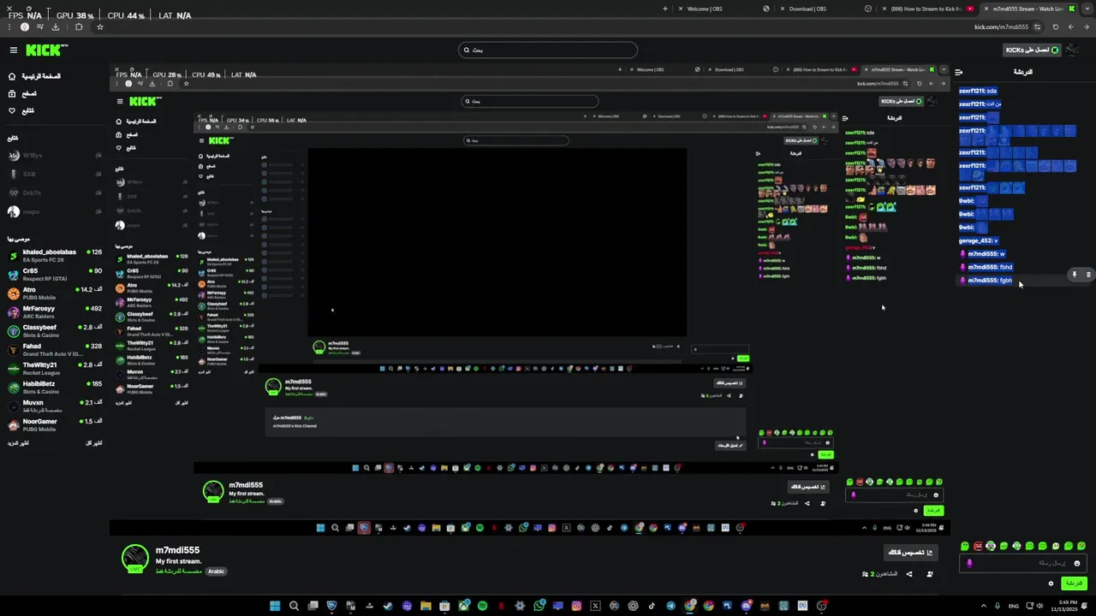The image size is (1096, 616).
Task: Pin the highlighted chat message
Action: (x=1074, y=275)
